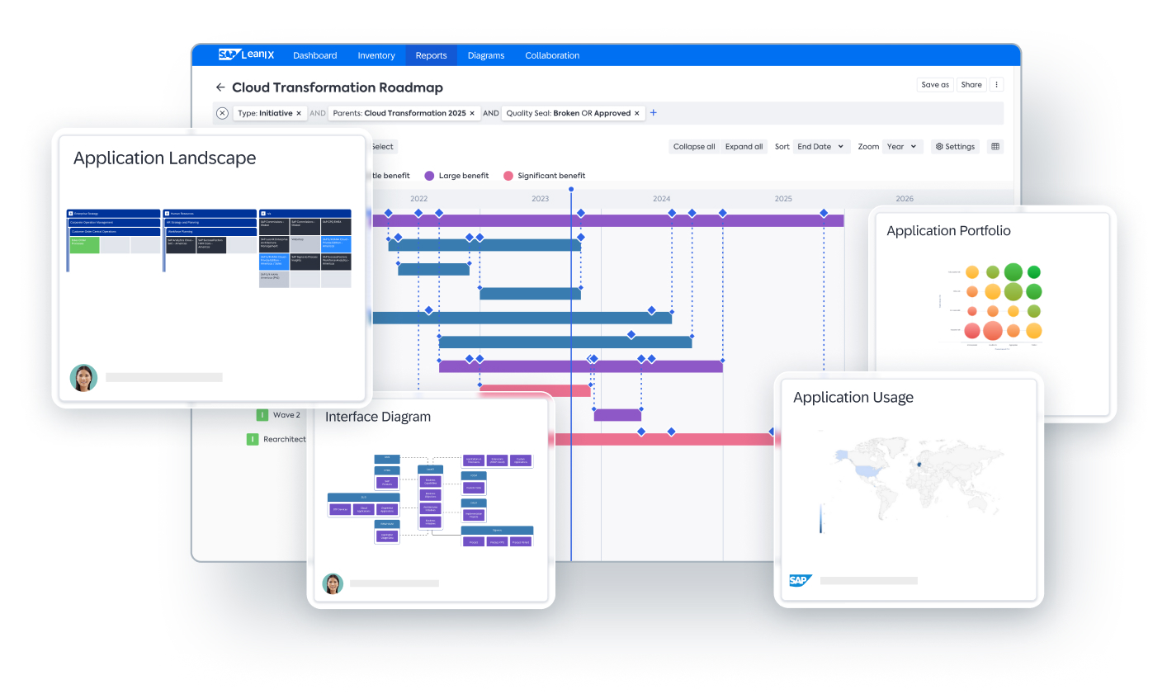Image resolution: width=1167 pixels, height=694 pixels.
Task: Remove the Type: Initiative filter
Action: [299, 113]
